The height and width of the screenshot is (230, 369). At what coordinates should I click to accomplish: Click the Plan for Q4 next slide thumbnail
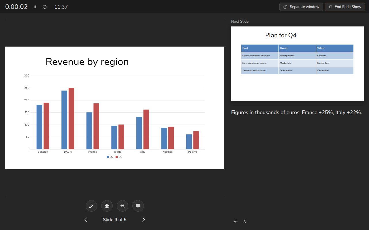[298, 64]
